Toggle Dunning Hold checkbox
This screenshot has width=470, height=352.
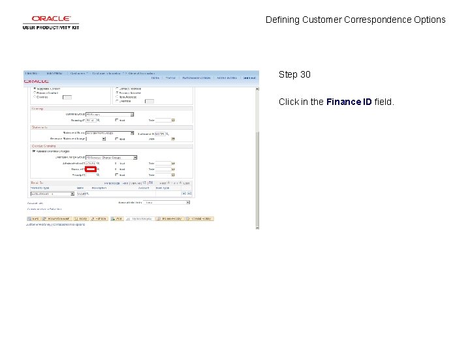pyautogui.click(x=117, y=120)
